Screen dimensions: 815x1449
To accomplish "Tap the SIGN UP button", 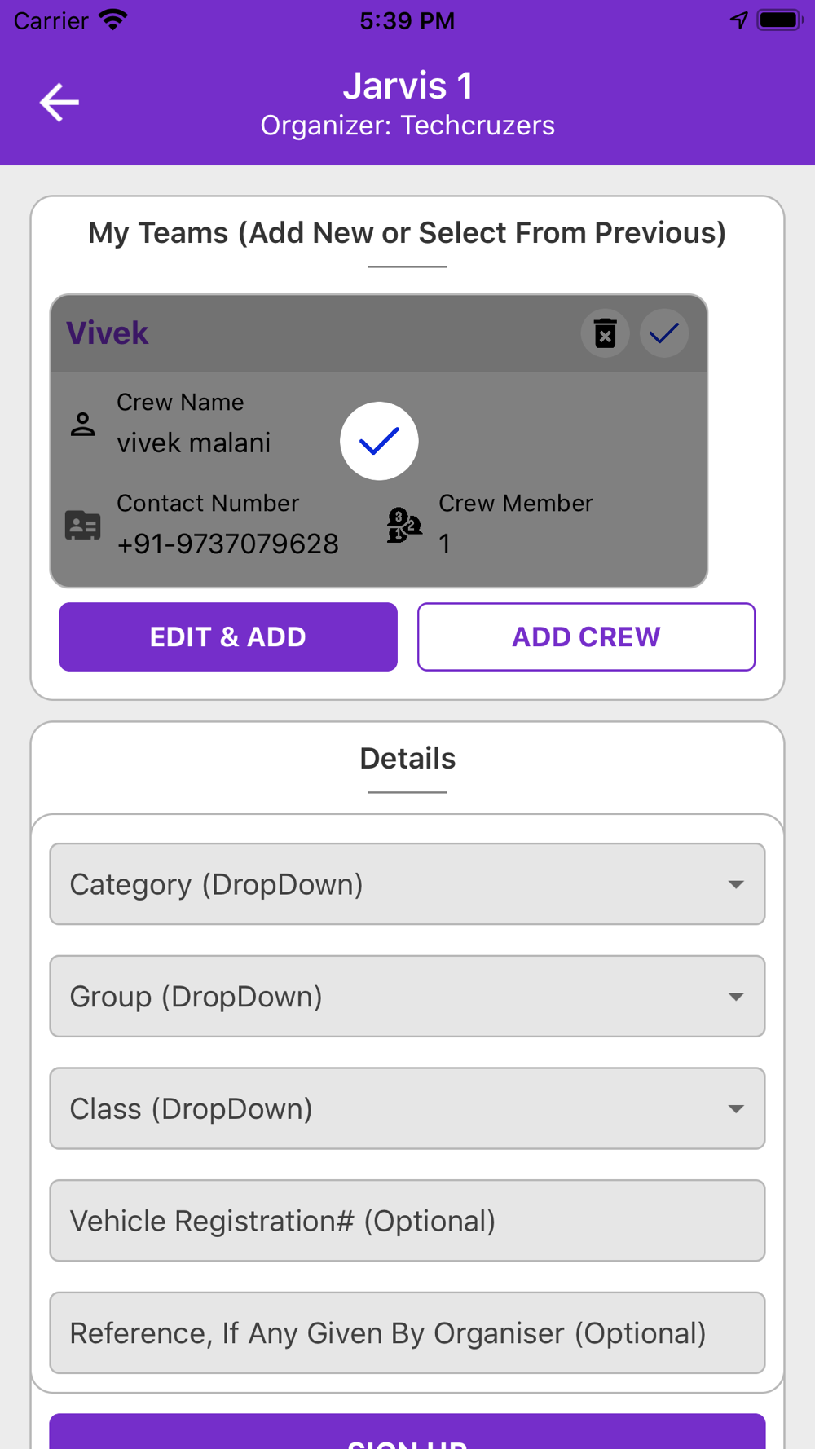I will coord(407,1433).
